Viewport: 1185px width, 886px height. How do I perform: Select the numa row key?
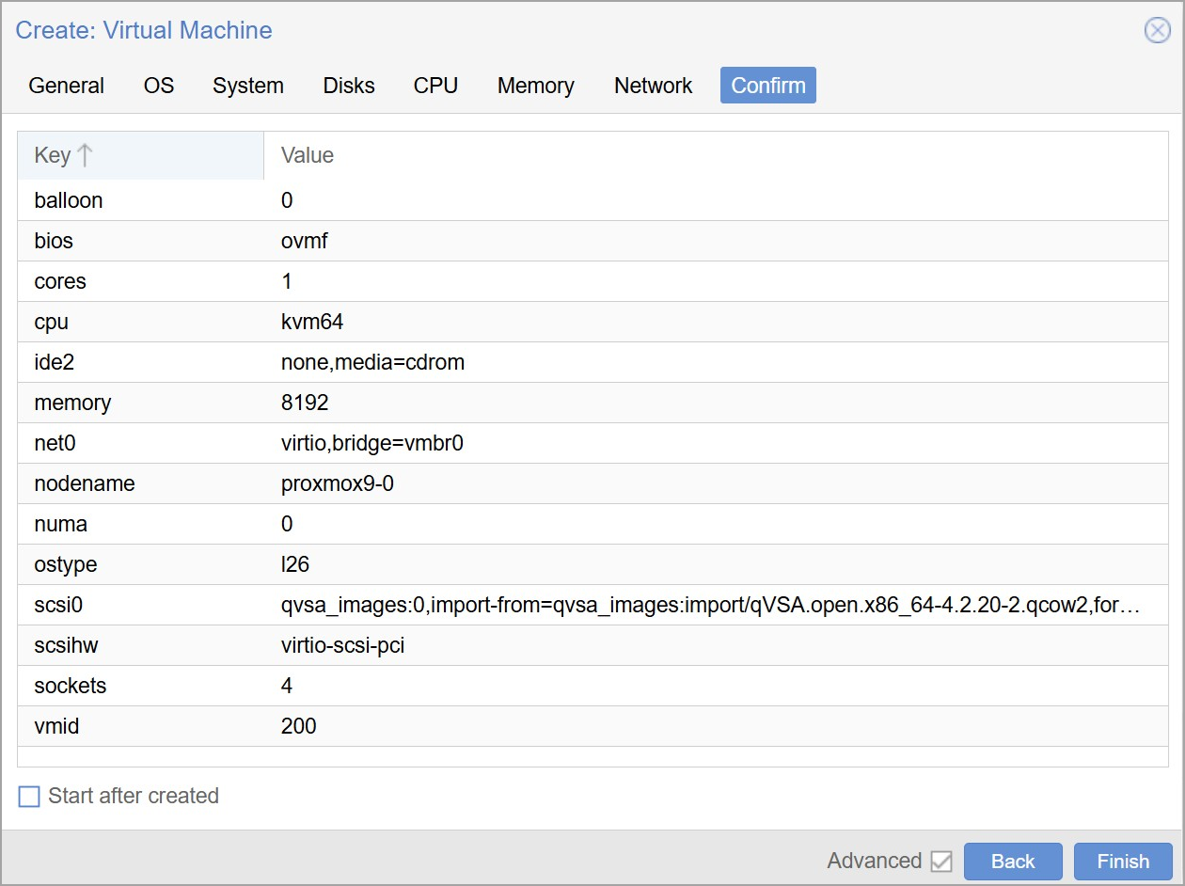pyautogui.click(x=60, y=524)
